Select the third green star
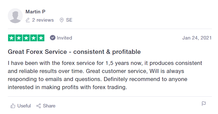Screen dimensions: 218x114 (x=26, y=38)
